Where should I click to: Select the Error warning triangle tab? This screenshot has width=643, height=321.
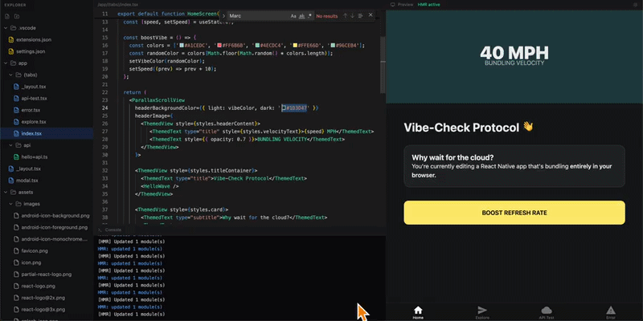click(611, 311)
